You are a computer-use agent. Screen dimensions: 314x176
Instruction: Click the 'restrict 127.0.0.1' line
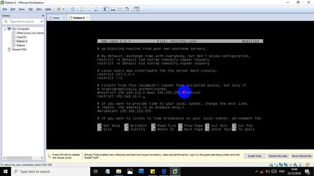coord(116,74)
